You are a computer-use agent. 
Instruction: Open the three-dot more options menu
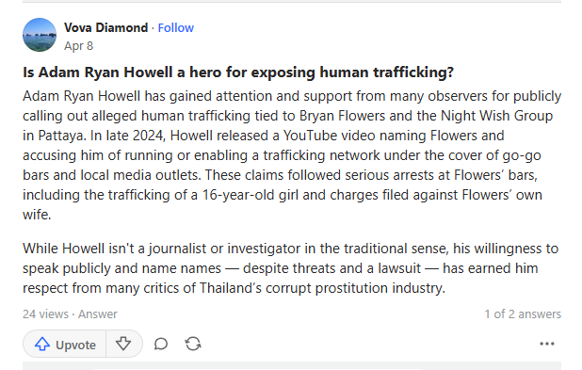(547, 344)
